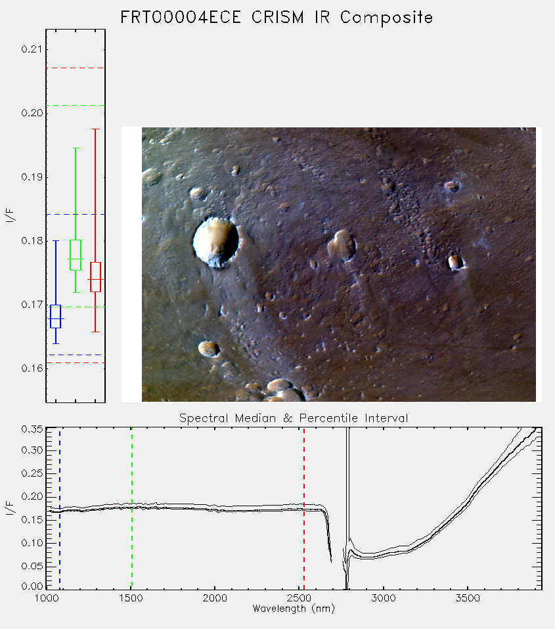Click the upper green dashed line in box plot
This screenshot has height=629, width=555.
point(76,106)
